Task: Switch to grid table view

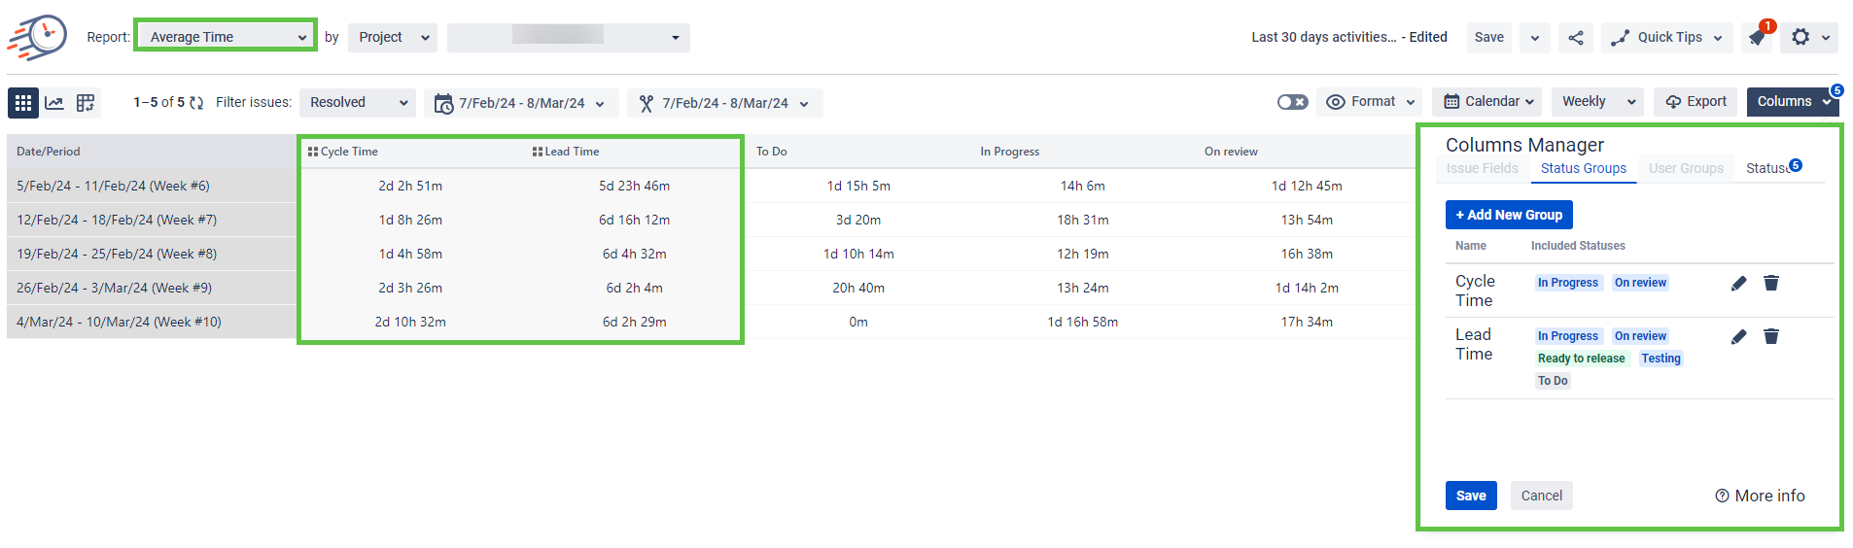Action: pos(23,103)
